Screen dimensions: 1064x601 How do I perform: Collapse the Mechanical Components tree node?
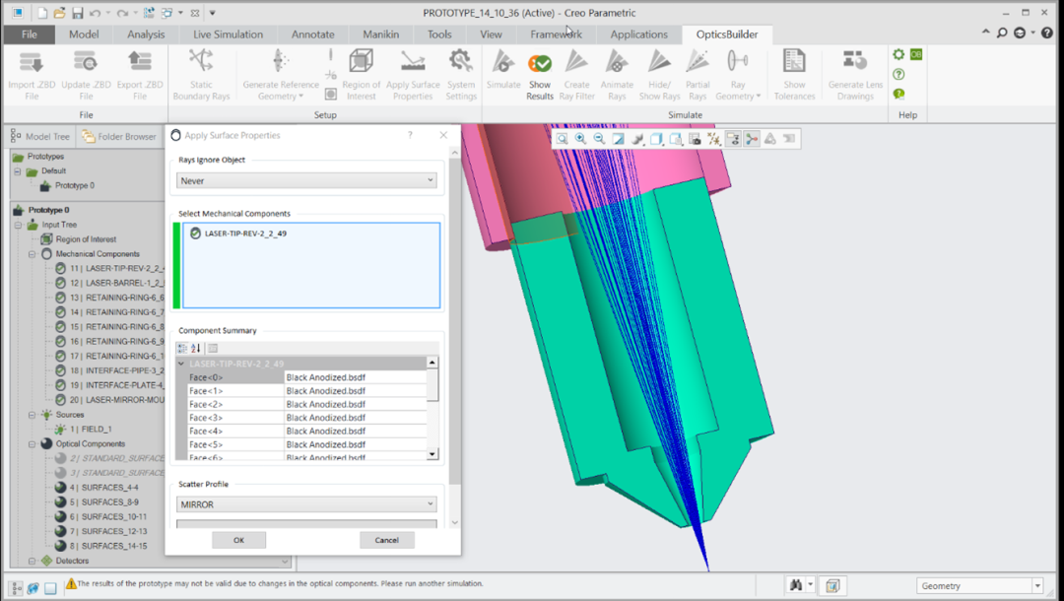[32, 254]
